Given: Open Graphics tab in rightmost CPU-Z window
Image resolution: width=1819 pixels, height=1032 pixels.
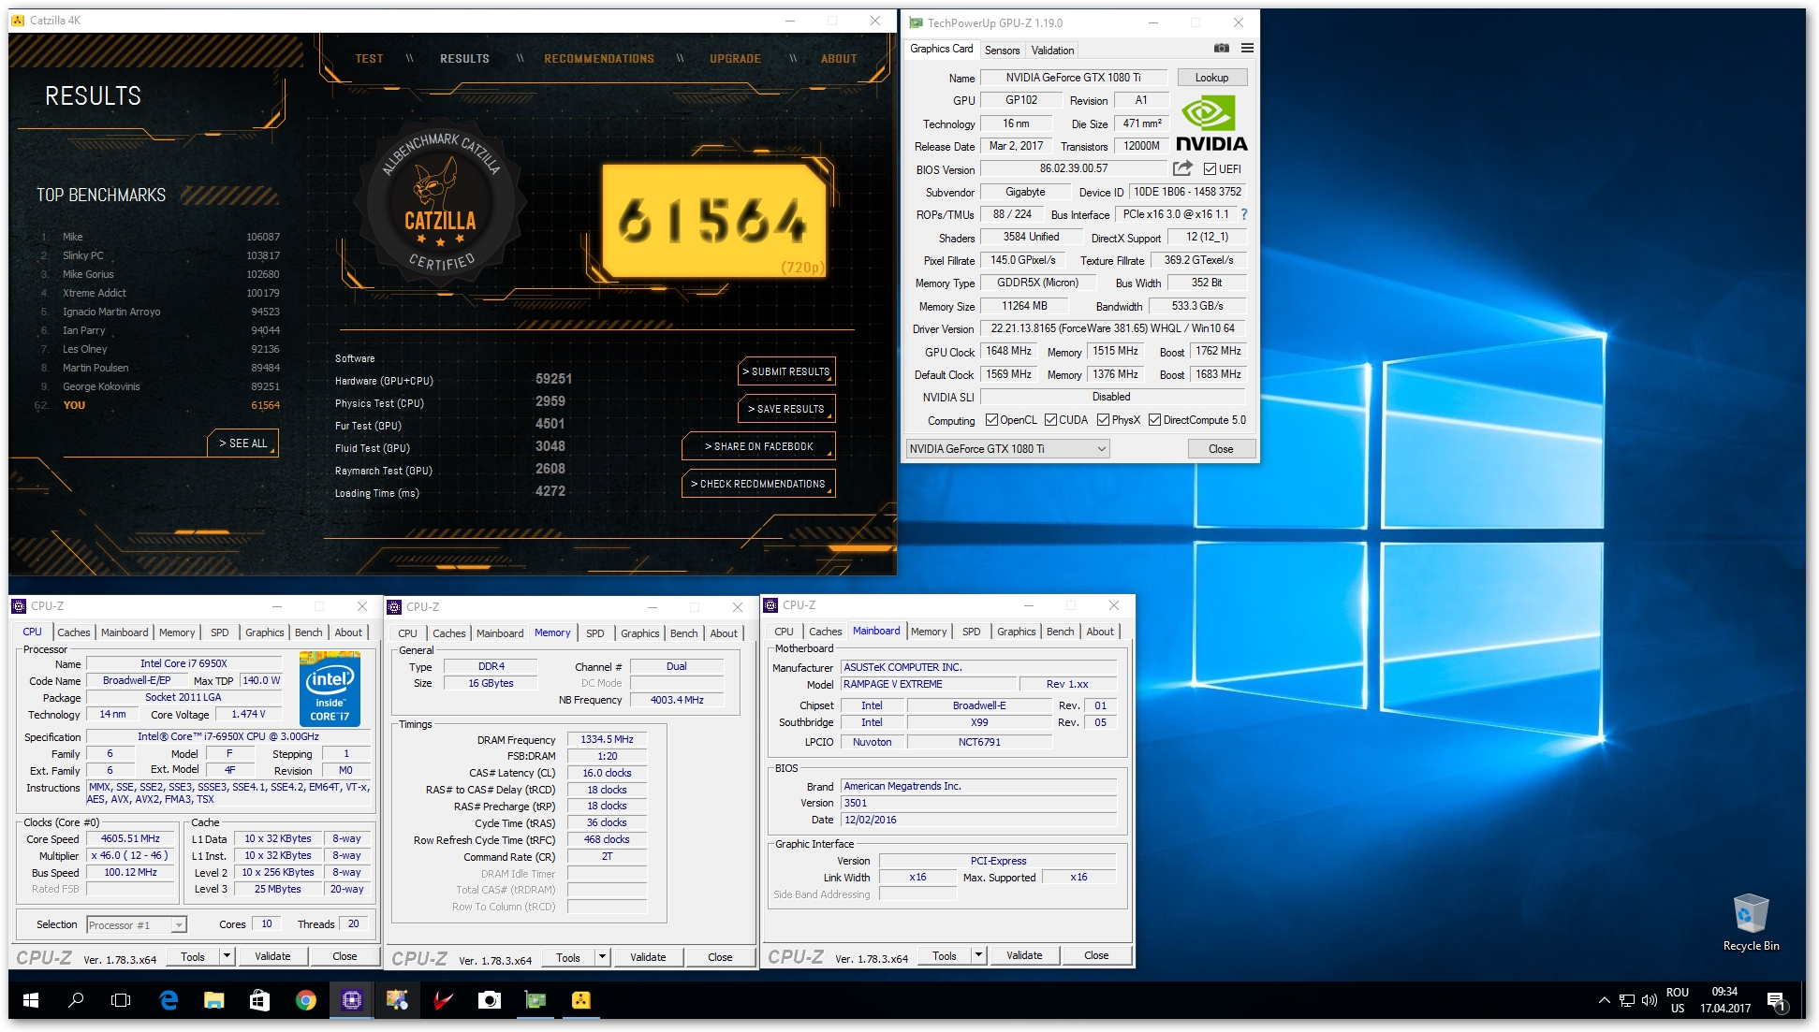Looking at the screenshot, I should (1016, 632).
